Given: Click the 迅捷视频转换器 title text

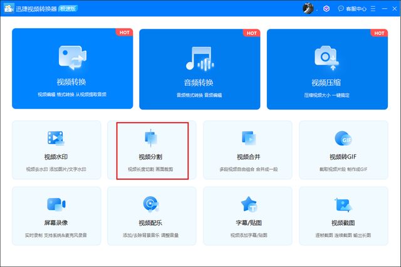Looking at the screenshot, I should (x=44, y=9).
